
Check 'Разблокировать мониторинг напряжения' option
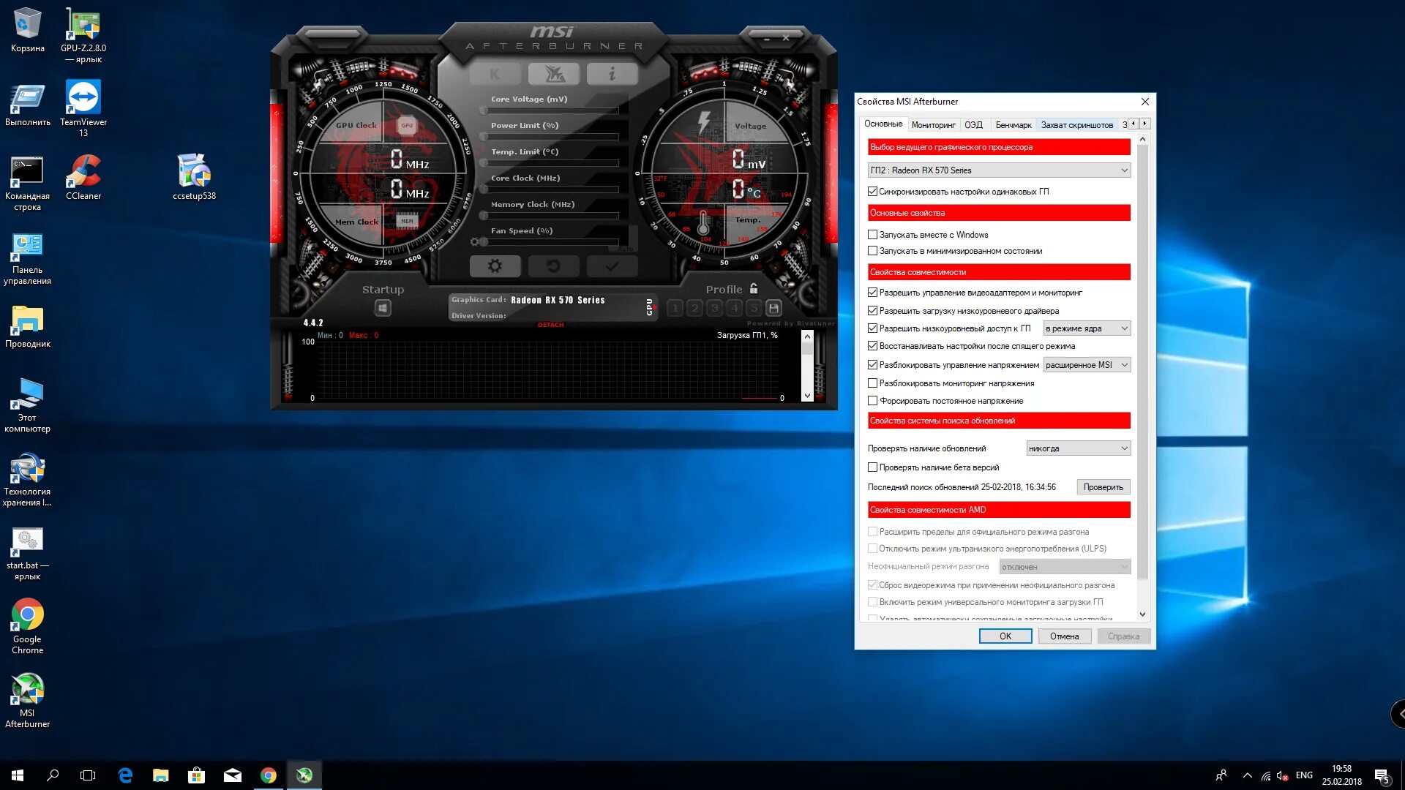click(872, 383)
